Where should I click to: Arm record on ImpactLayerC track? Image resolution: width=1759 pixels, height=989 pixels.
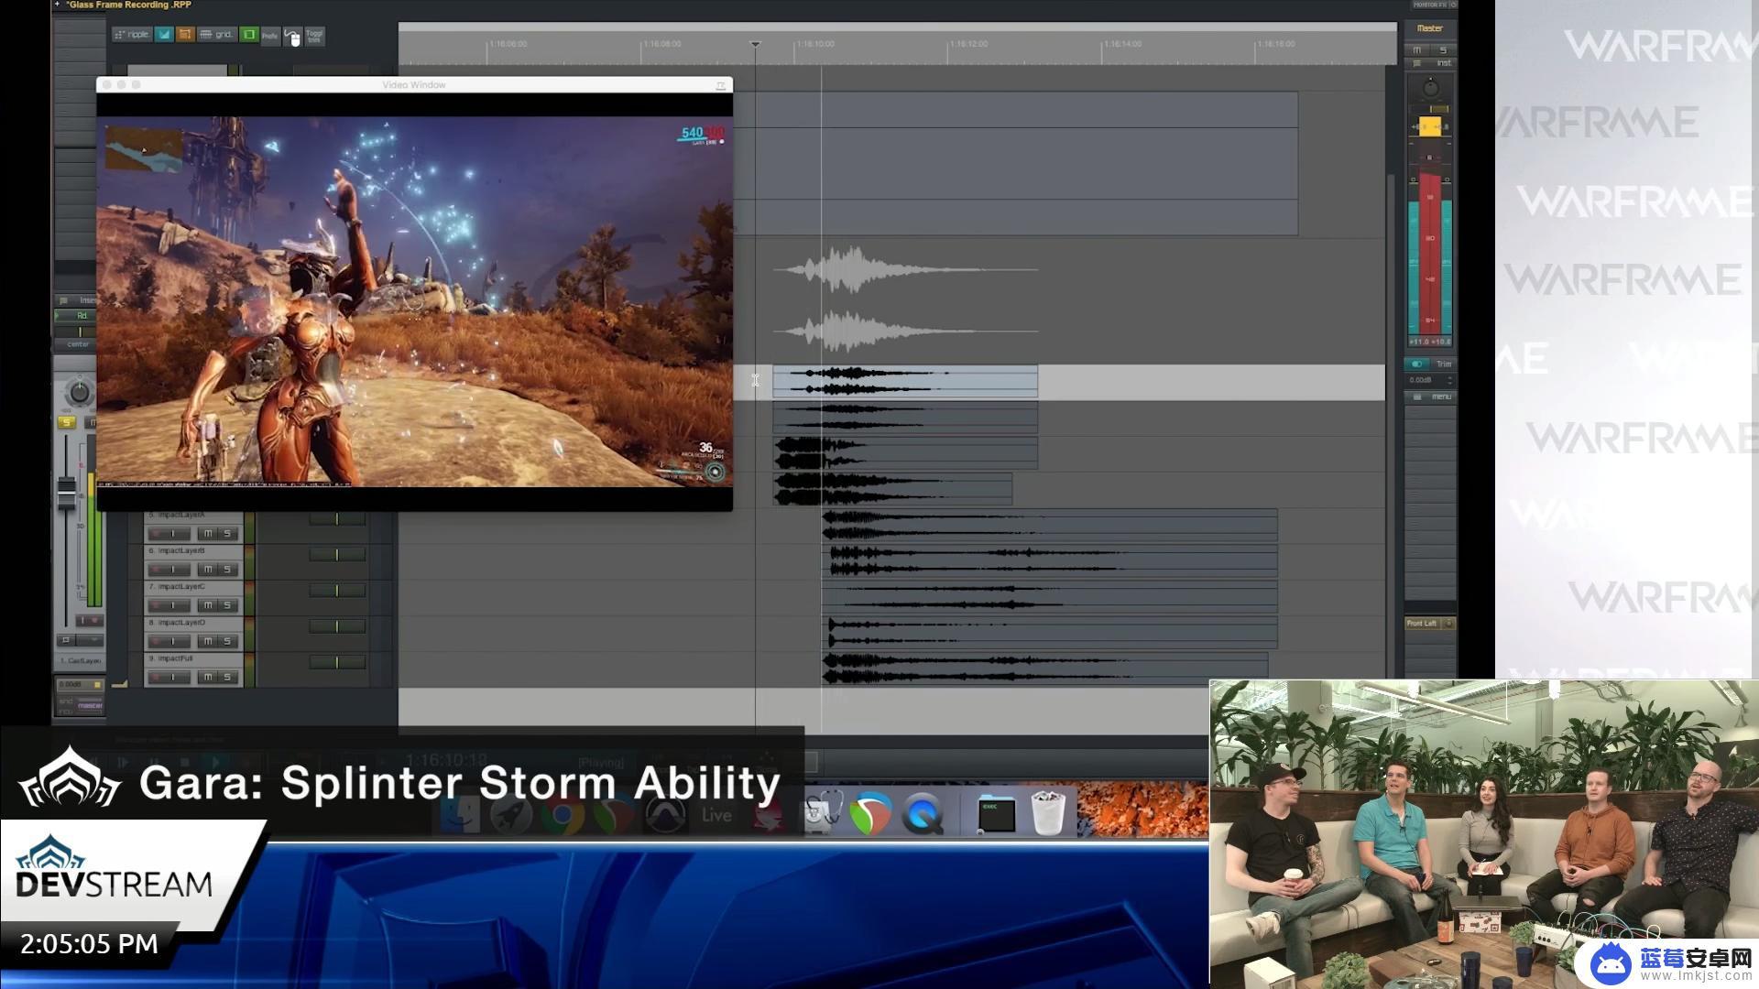157,605
